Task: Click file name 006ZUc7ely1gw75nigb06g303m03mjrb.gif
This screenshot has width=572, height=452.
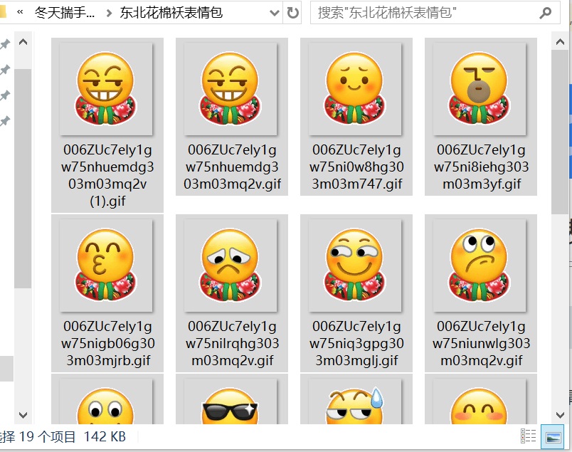Action: click(107, 343)
